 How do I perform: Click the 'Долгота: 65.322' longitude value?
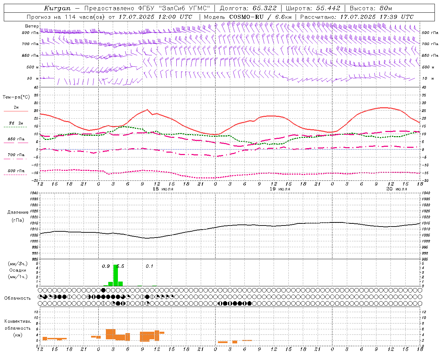click(x=248, y=8)
